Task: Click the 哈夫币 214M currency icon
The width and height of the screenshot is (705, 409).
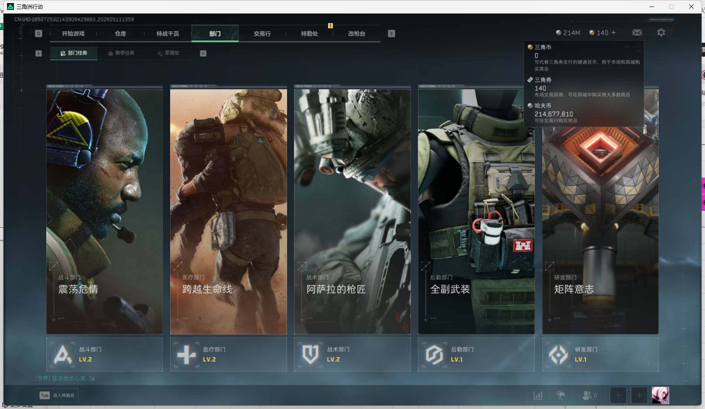Action: click(558, 33)
